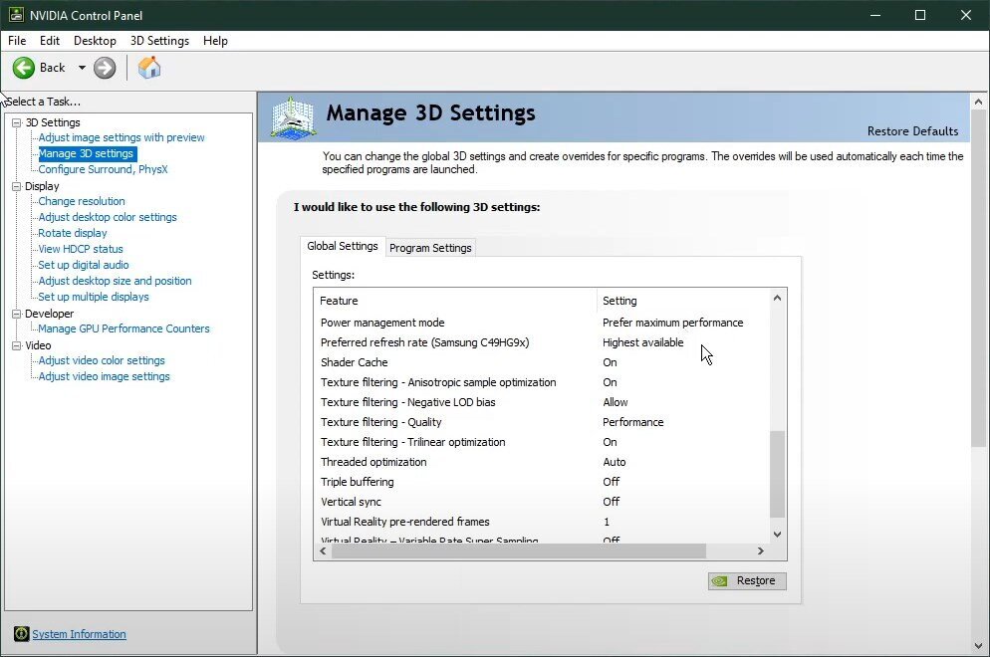Click the Forward arrow icon in toolbar
990x657 pixels.
[105, 68]
